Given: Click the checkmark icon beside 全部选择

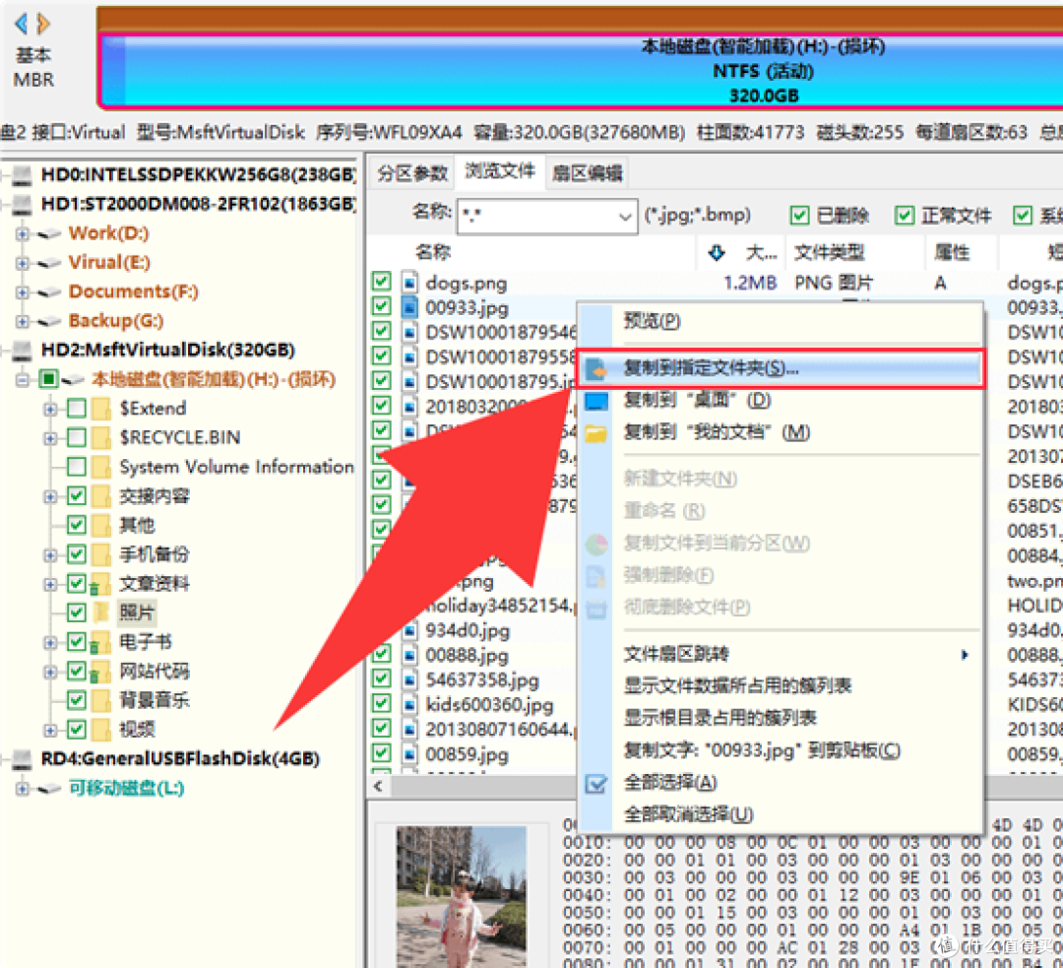Looking at the screenshot, I should 596,784.
